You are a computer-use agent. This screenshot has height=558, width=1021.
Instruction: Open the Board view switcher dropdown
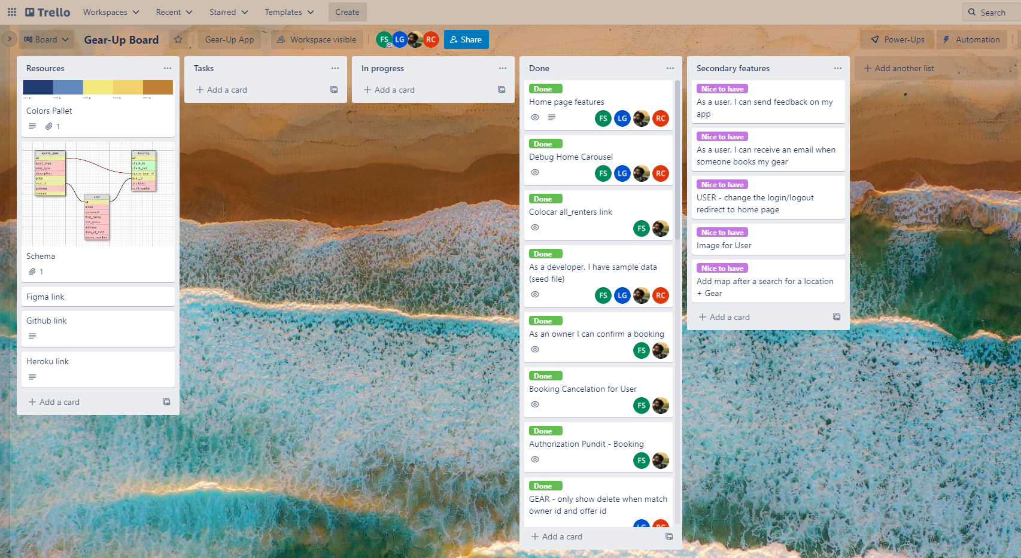[x=46, y=39]
